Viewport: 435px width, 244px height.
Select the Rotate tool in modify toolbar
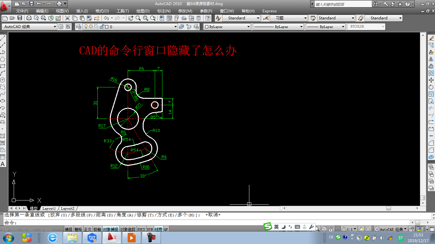(431, 87)
